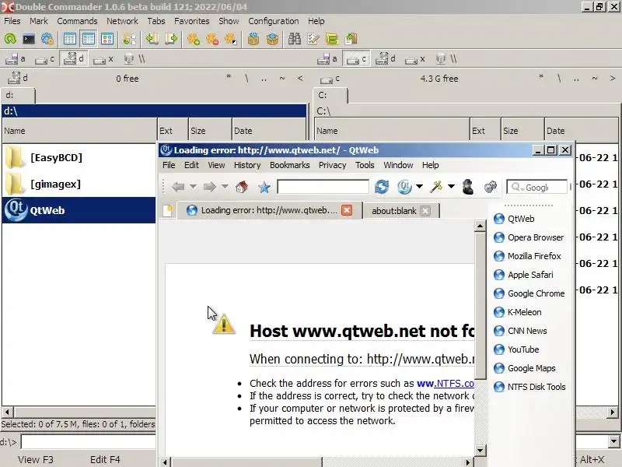Click the binoculars search icon
This screenshot has height=467, width=622.
click(295, 39)
